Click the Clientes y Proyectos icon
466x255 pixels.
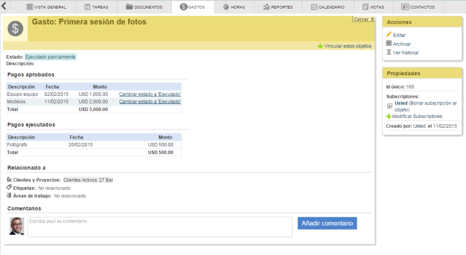tap(9, 180)
